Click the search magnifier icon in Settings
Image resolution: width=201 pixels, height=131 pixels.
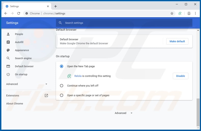point(60,23)
